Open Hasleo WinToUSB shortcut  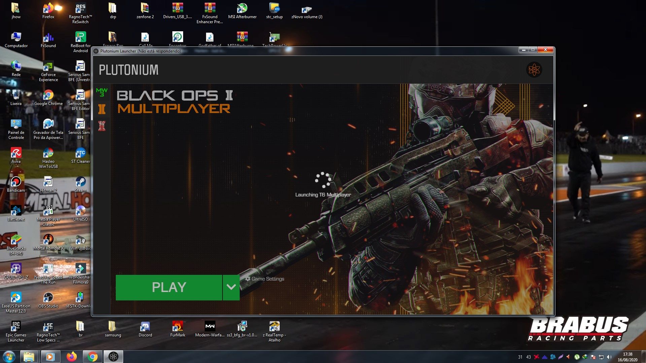48,158
